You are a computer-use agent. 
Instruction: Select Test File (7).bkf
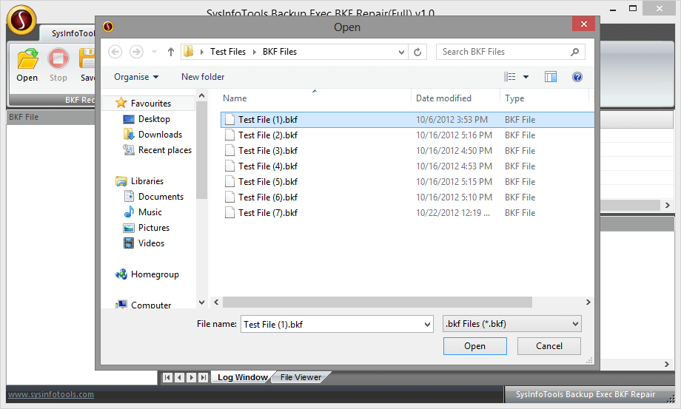[x=267, y=213]
